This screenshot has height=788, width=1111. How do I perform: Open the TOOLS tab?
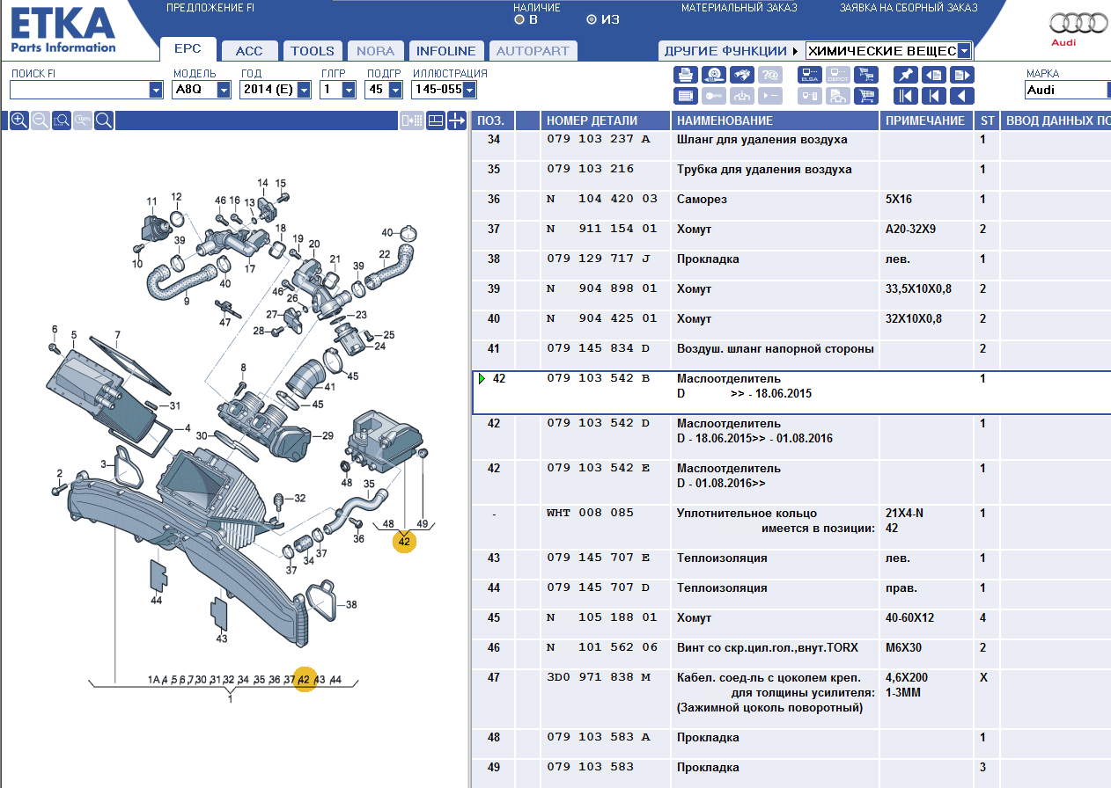click(313, 51)
